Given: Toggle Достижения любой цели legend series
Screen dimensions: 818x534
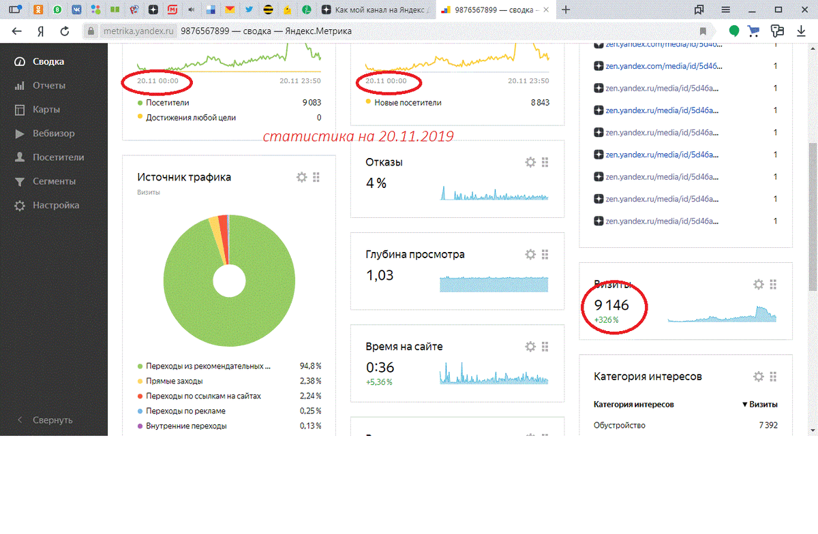Looking at the screenshot, I should point(186,118).
